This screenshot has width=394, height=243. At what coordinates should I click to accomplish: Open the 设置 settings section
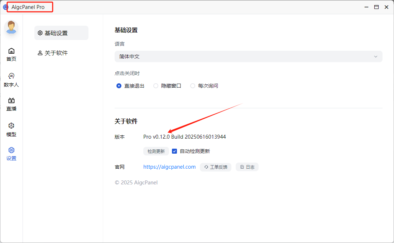coord(11,154)
